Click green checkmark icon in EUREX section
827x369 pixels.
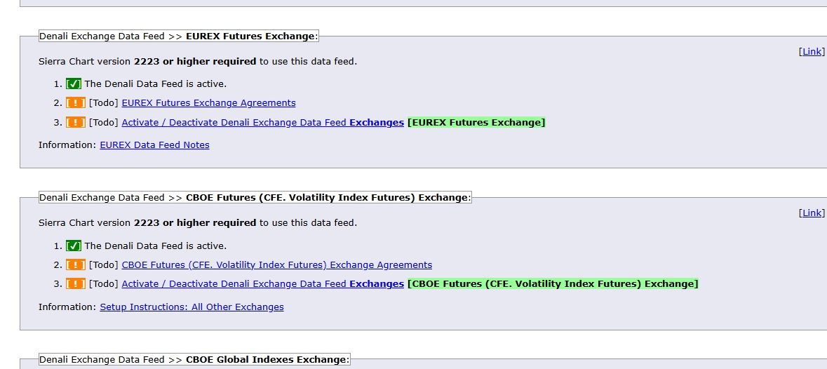[74, 83]
